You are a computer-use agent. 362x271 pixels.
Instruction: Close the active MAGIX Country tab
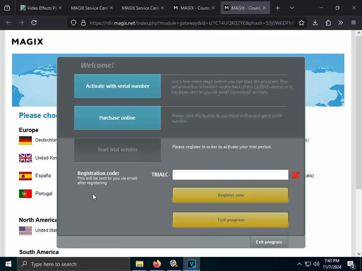coord(264,8)
